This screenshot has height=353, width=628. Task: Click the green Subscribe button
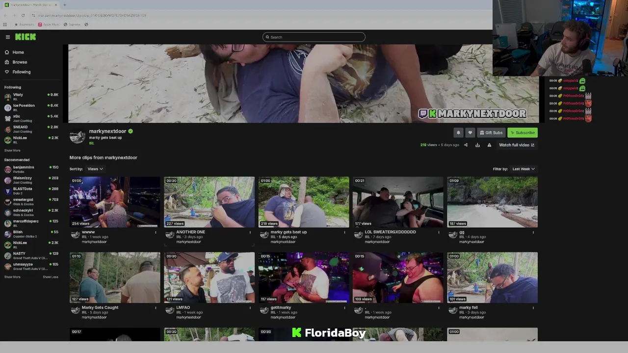(x=523, y=133)
